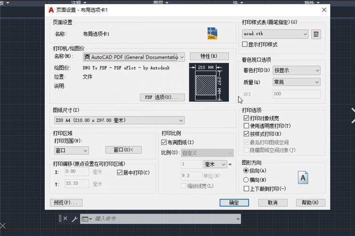Click the 取消 button
Screen dimensions: 355x236
273,202
